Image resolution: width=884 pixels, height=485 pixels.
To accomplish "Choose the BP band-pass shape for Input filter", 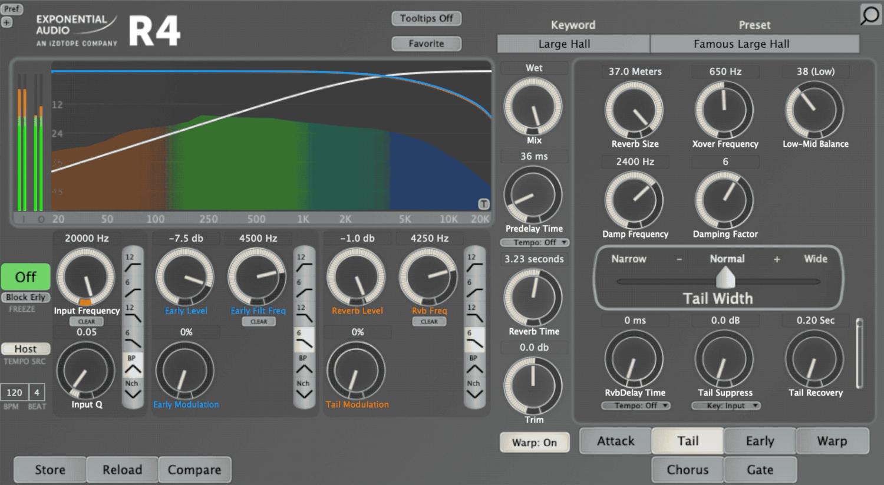I will click(133, 365).
